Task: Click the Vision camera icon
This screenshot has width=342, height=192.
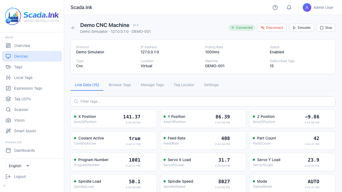Action: [x=8, y=120]
